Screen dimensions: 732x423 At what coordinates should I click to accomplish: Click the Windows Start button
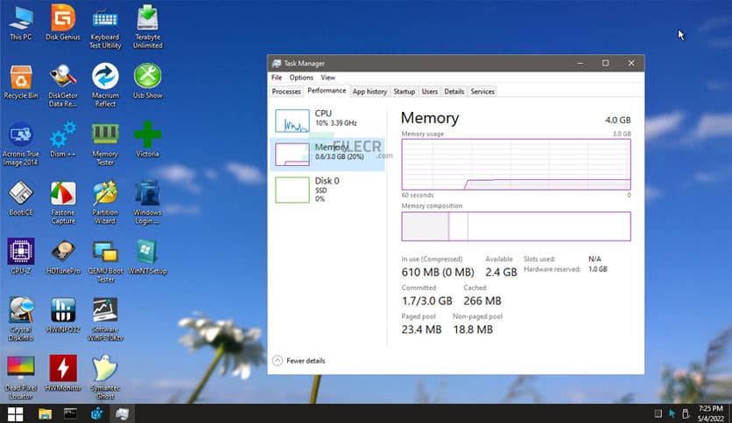tap(15, 413)
